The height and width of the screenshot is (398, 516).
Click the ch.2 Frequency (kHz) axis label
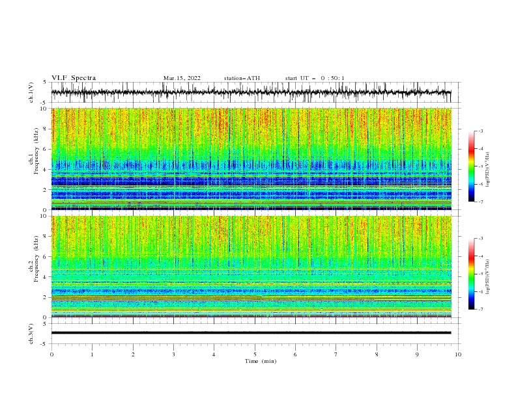(x=34, y=267)
